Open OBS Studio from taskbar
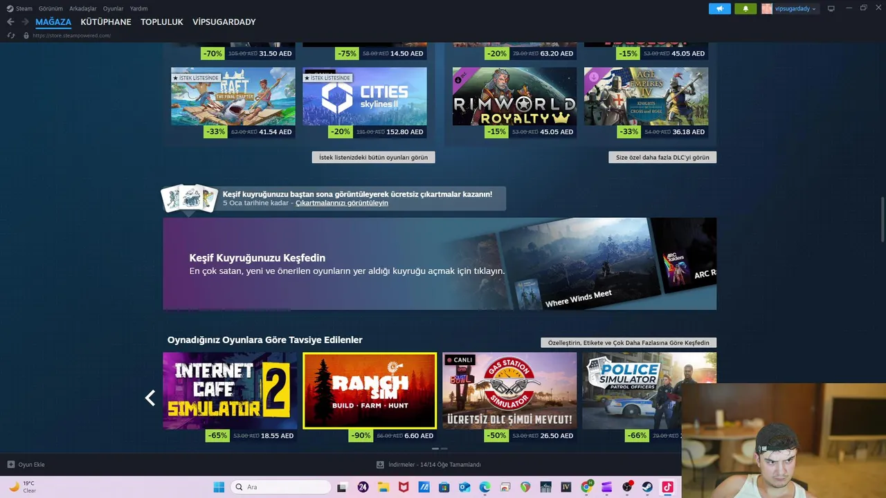The height and width of the screenshot is (498, 886). (x=627, y=487)
